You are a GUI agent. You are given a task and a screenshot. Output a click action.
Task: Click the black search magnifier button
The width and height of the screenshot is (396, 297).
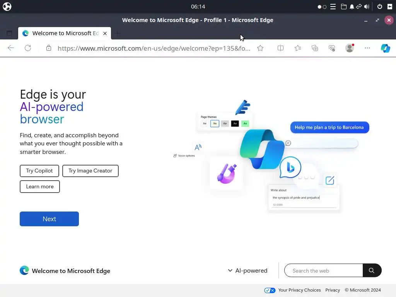tap(372, 270)
